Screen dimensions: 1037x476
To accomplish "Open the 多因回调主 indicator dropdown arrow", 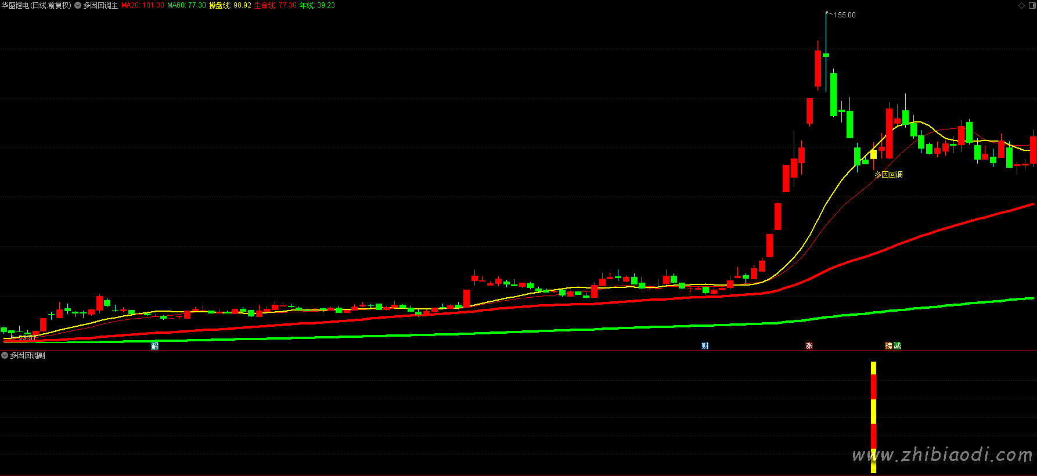I will [78, 5].
